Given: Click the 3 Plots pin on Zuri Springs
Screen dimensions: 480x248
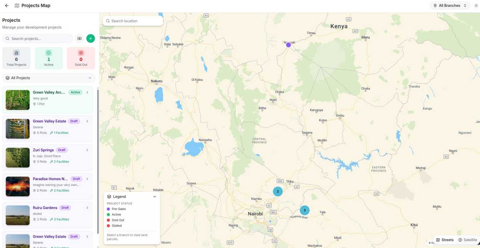Looking at the screenshot, I should click(x=34, y=162).
